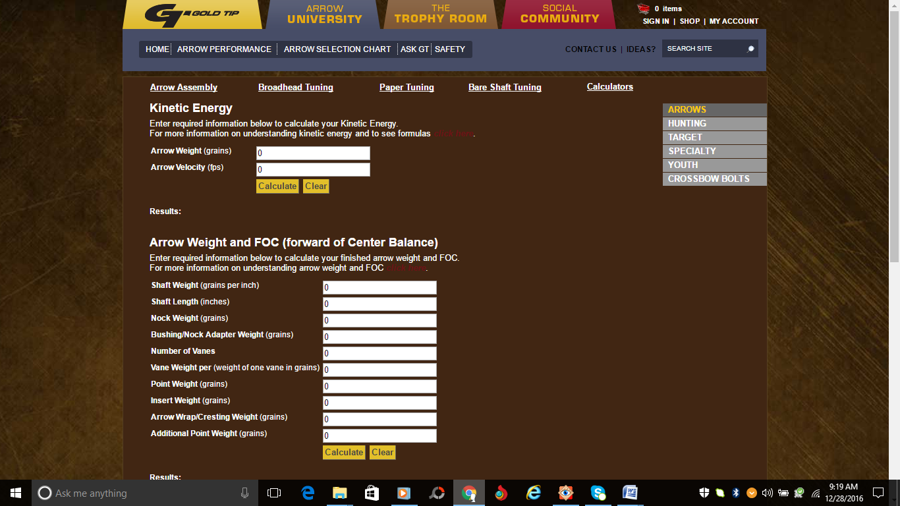Click the Windows Defender tray icon
This screenshot has height=506, width=900.
click(x=704, y=493)
